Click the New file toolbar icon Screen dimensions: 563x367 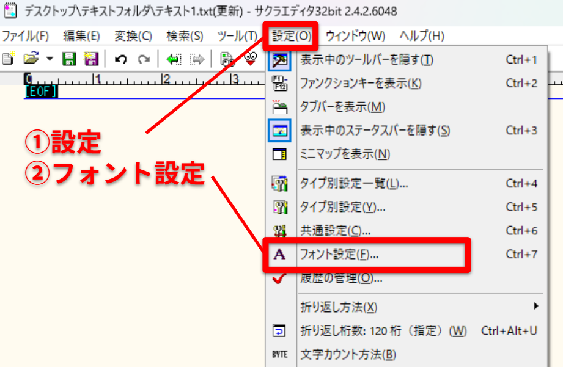[7, 59]
